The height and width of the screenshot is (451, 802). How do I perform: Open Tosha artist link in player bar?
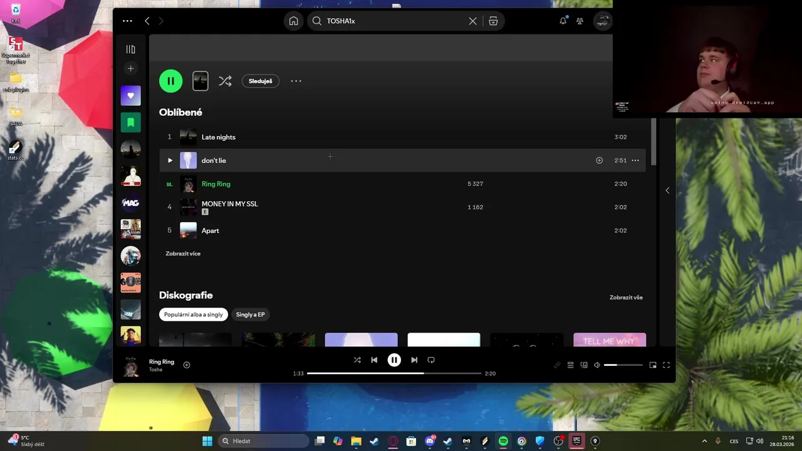pyautogui.click(x=155, y=370)
